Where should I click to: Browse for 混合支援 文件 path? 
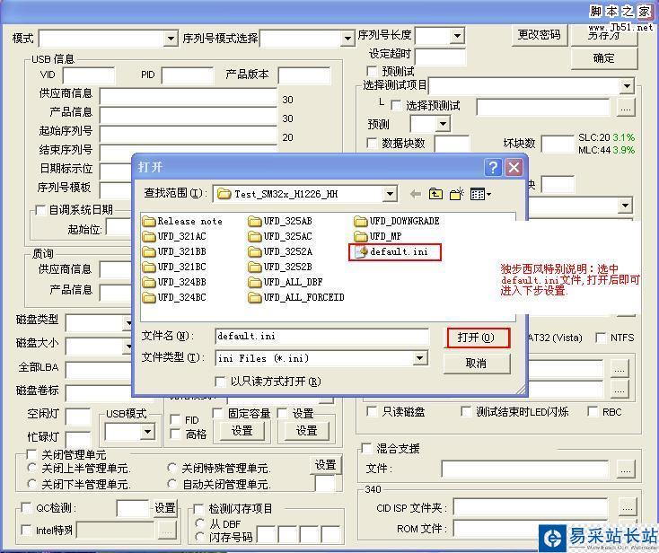coord(626,469)
